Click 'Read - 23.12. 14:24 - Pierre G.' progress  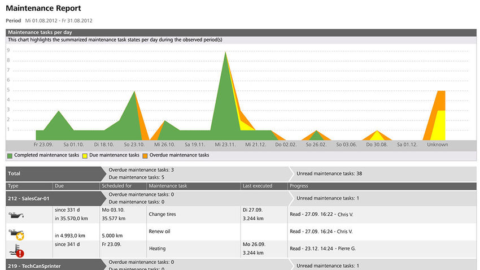pyautogui.click(x=322, y=249)
